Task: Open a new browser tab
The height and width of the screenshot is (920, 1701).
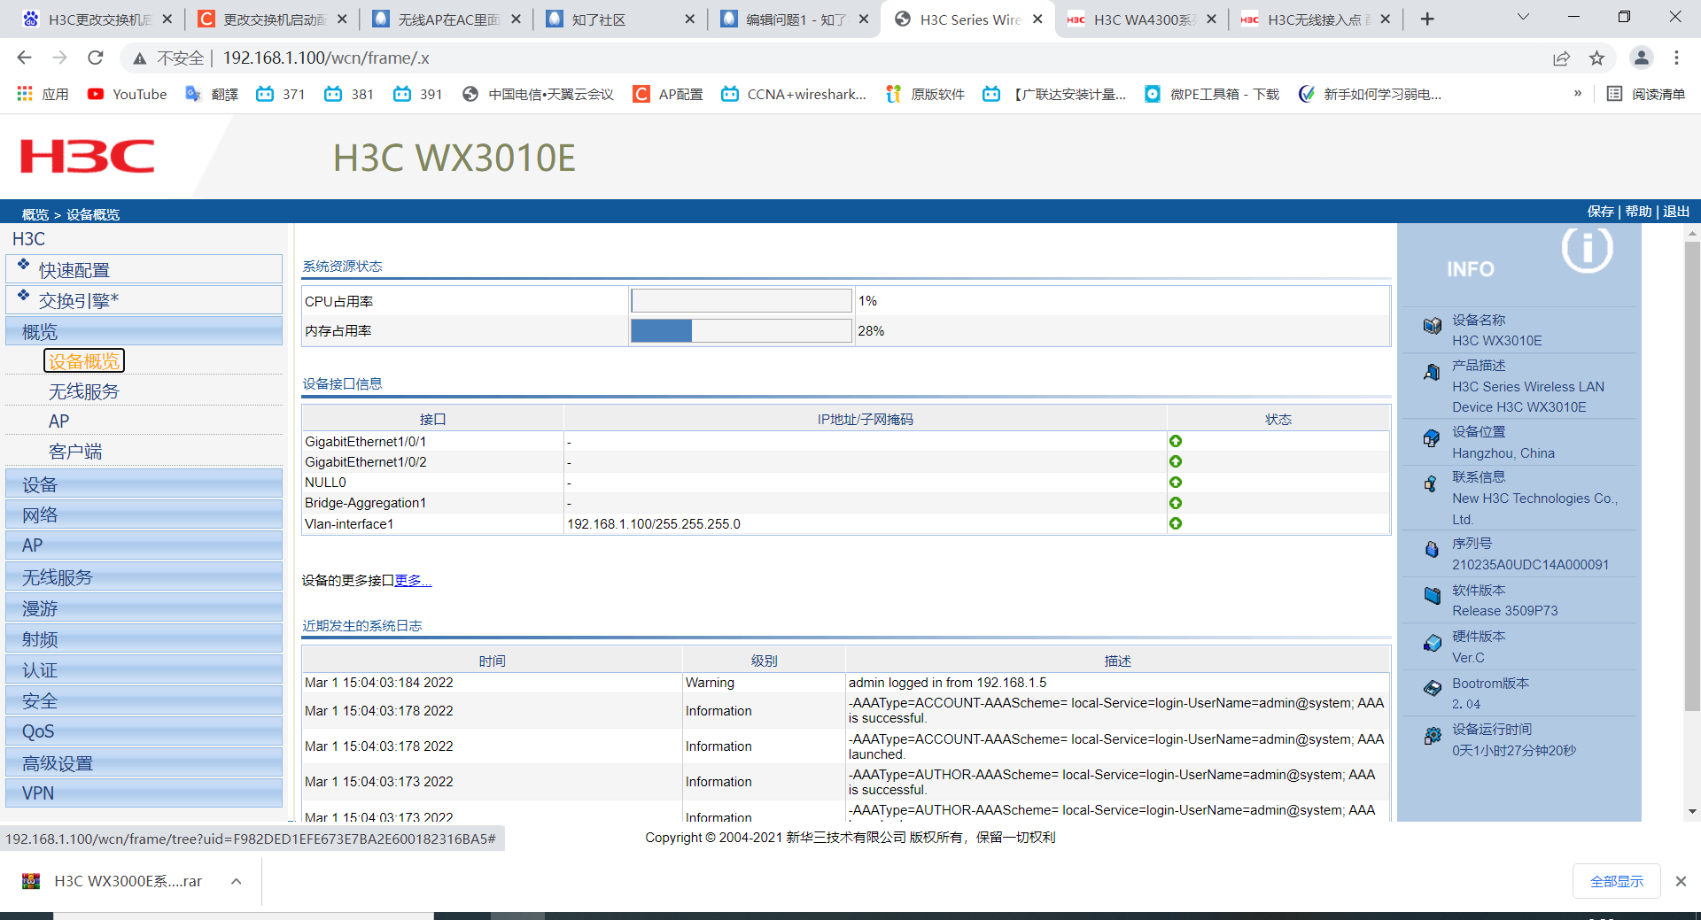Action: pos(1427,19)
